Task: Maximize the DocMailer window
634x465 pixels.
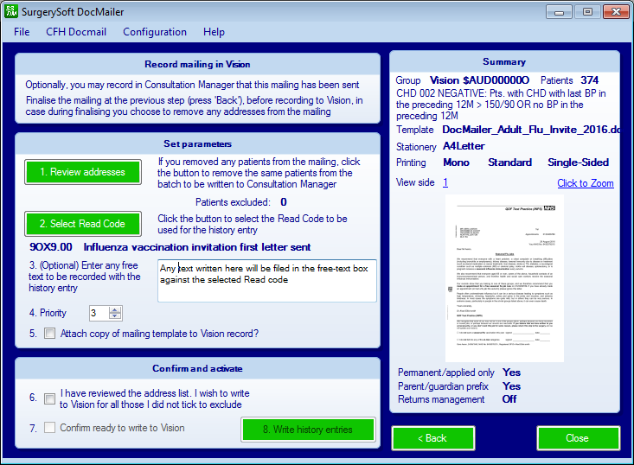Action: point(587,12)
